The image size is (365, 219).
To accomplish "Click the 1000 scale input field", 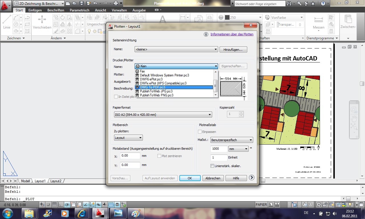I will click(x=218, y=149).
